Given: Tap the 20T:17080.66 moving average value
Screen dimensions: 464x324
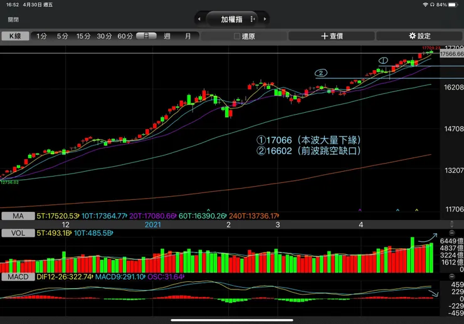Looking at the screenshot, I should 153,216.
